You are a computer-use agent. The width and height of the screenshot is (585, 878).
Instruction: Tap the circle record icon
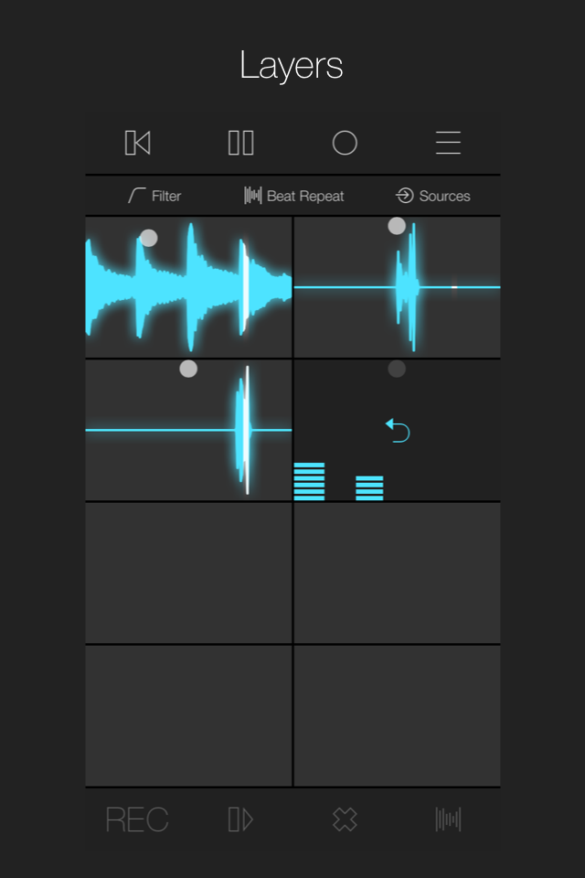pos(345,143)
